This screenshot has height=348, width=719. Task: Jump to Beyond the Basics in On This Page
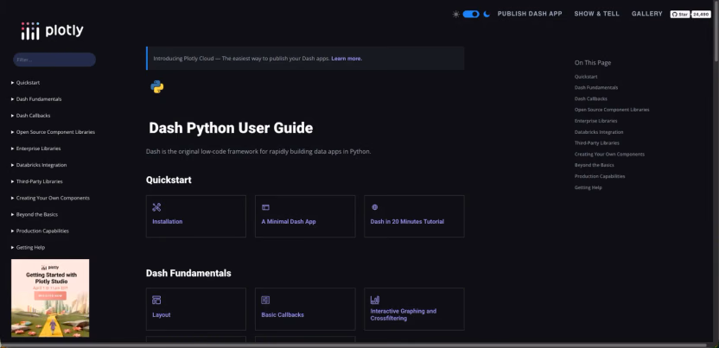[x=595, y=165]
